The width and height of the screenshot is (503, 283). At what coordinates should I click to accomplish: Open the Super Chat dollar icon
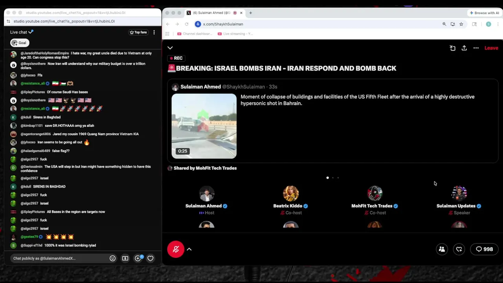coord(125,258)
